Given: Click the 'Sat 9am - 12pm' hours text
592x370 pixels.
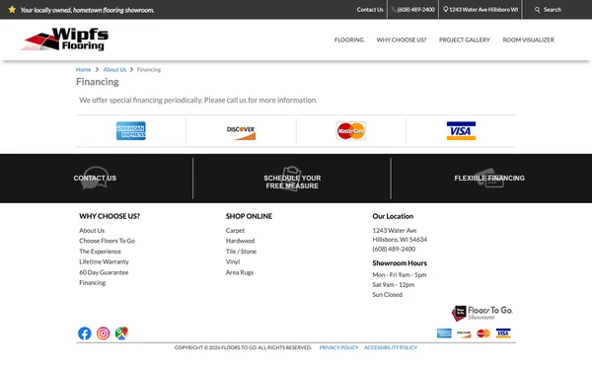Looking at the screenshot, I should tap(394, 285).
